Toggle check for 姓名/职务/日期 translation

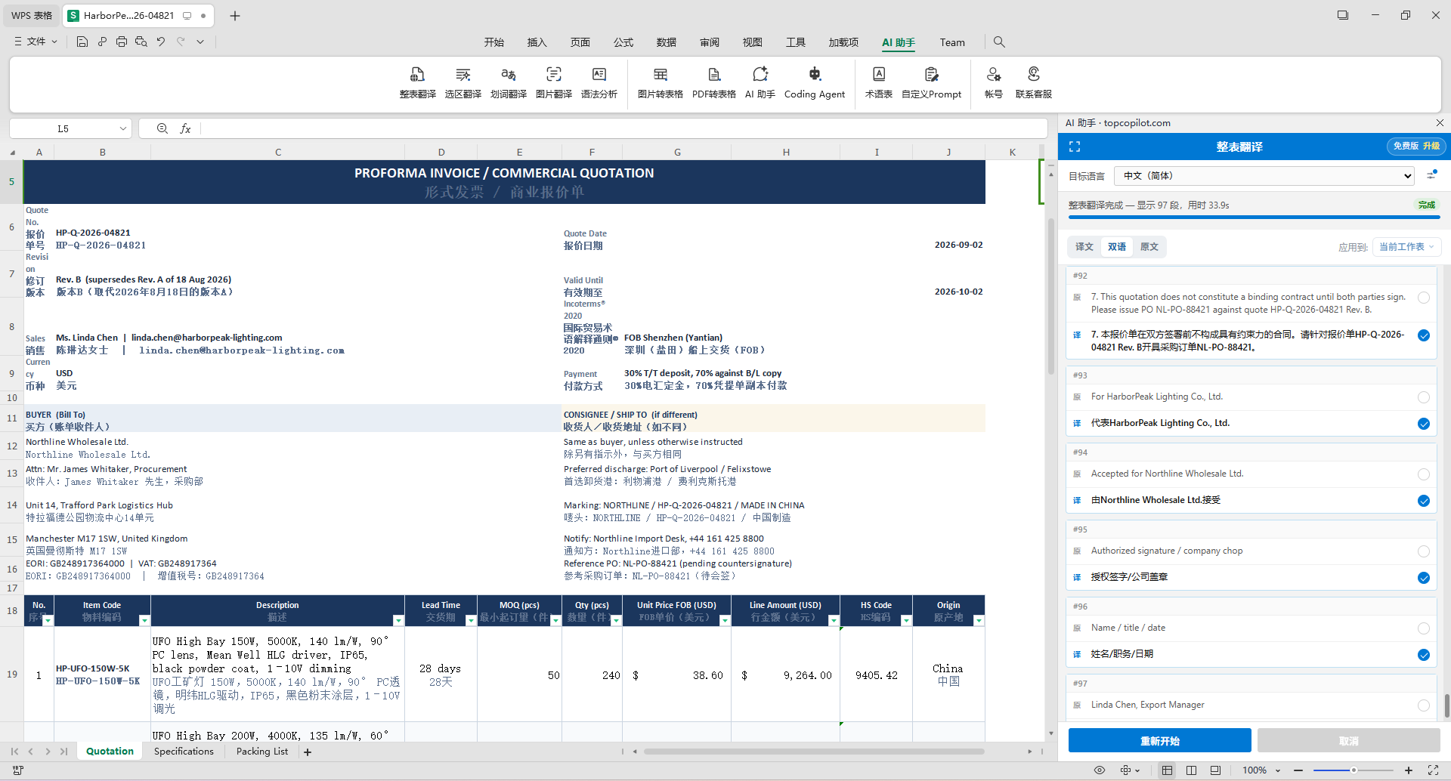pyautogui.click(x=1424, y=655)
